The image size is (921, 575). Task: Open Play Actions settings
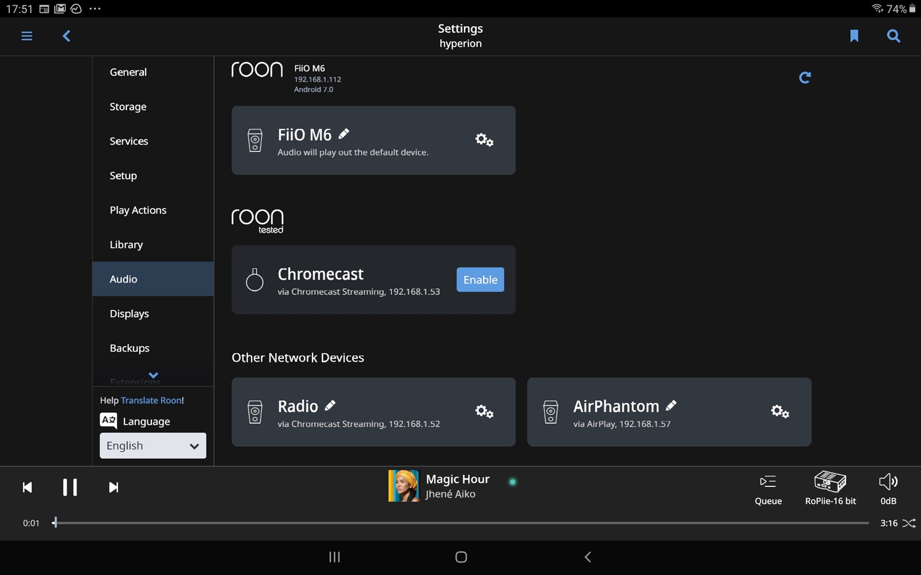click(153, 210)
